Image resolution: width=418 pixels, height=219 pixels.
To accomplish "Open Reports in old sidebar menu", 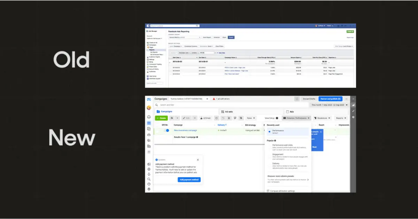I will tap(152, 50).
